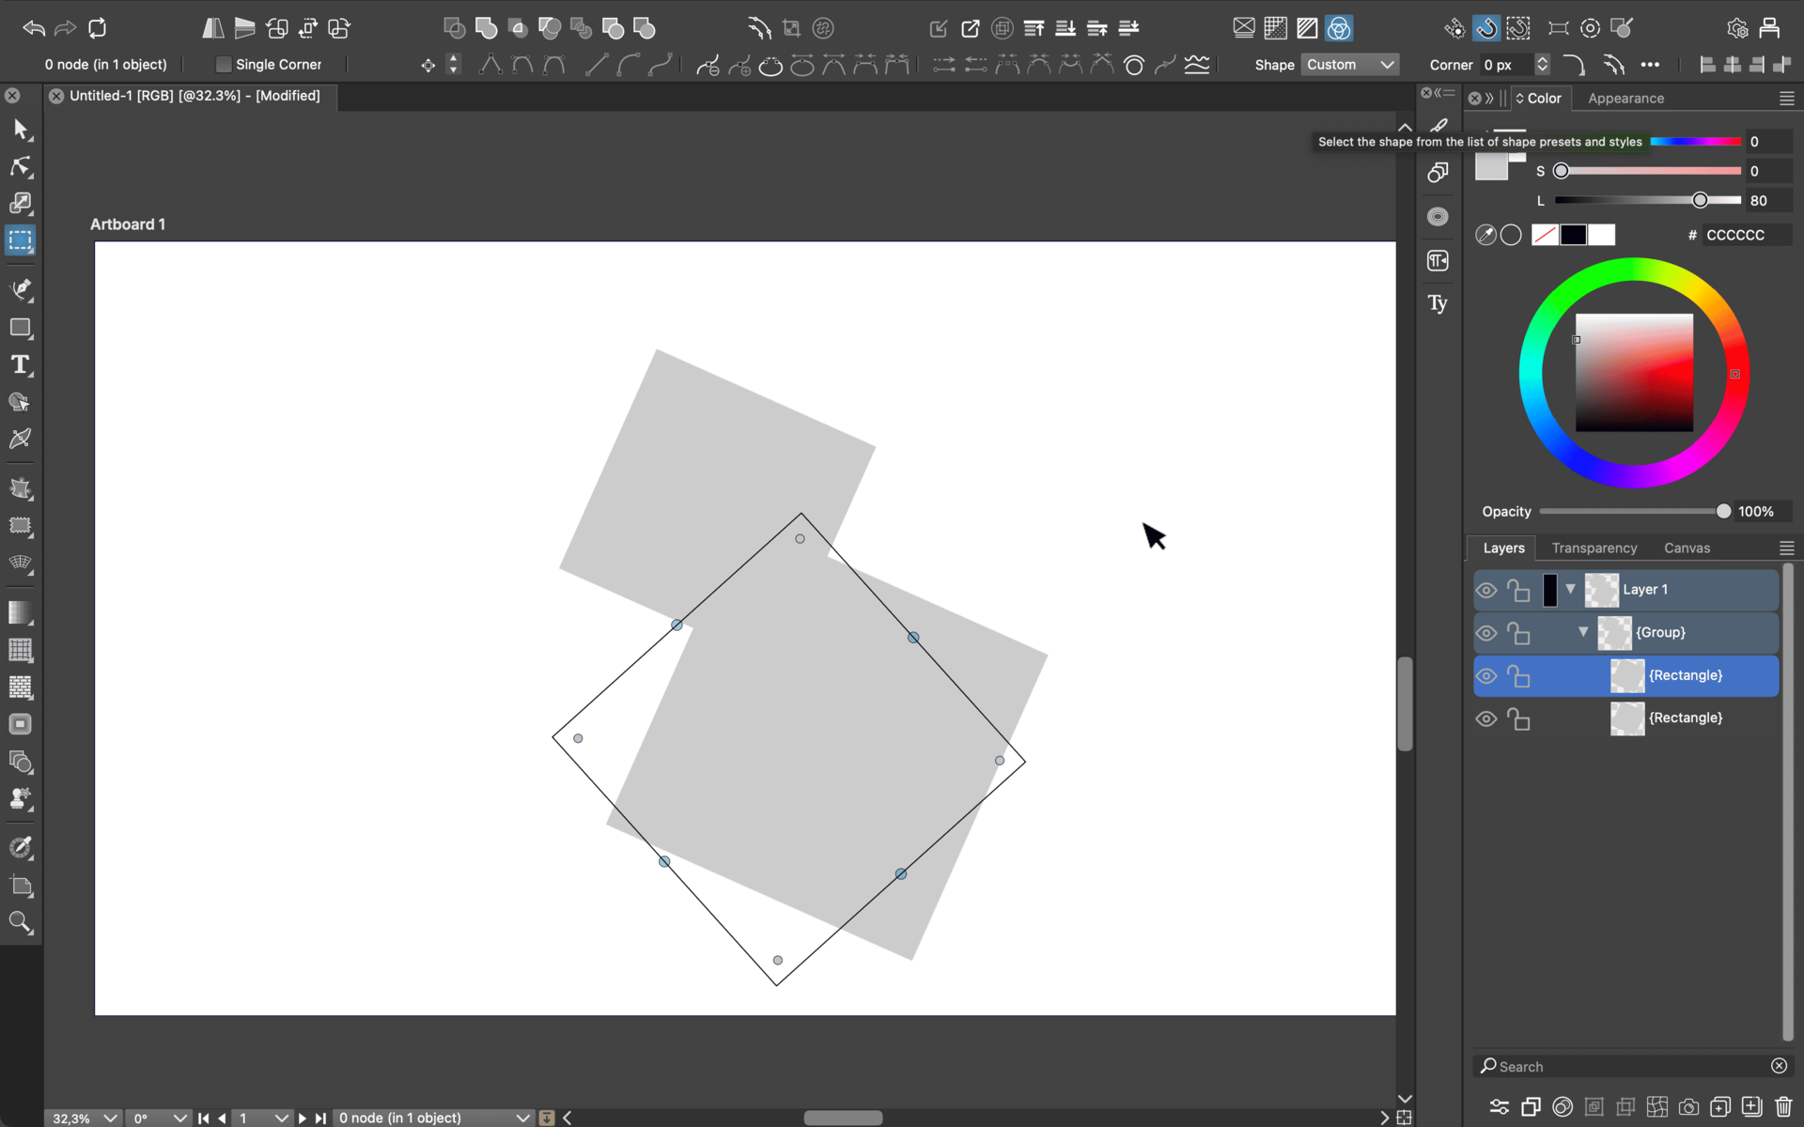1804x1127 pixels.
Task: Click the Undo arrow icon
Action: pos(34,28)
